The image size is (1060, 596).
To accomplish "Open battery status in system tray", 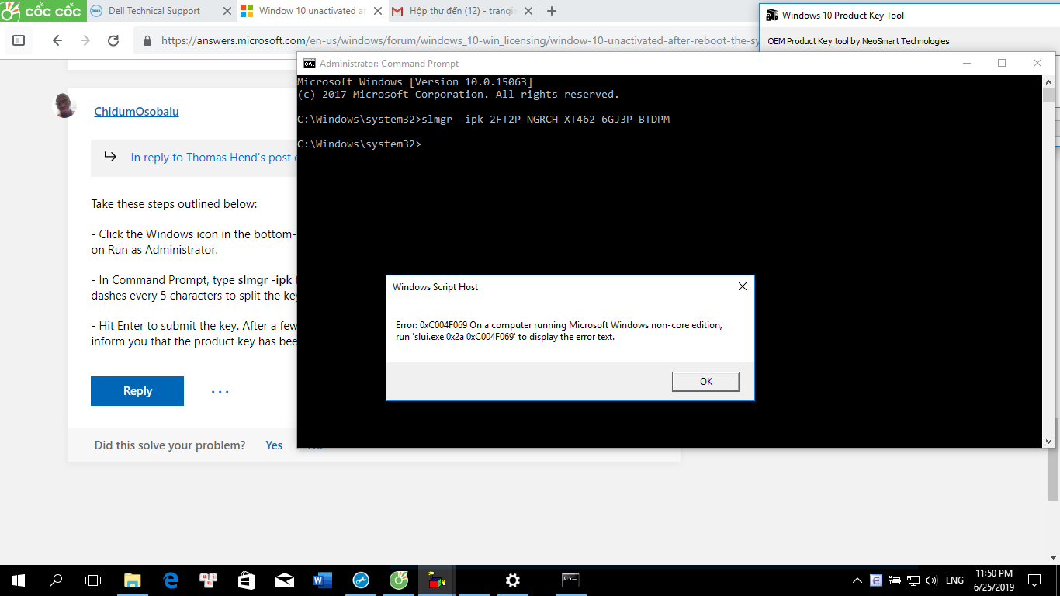I will pos(895,580).
